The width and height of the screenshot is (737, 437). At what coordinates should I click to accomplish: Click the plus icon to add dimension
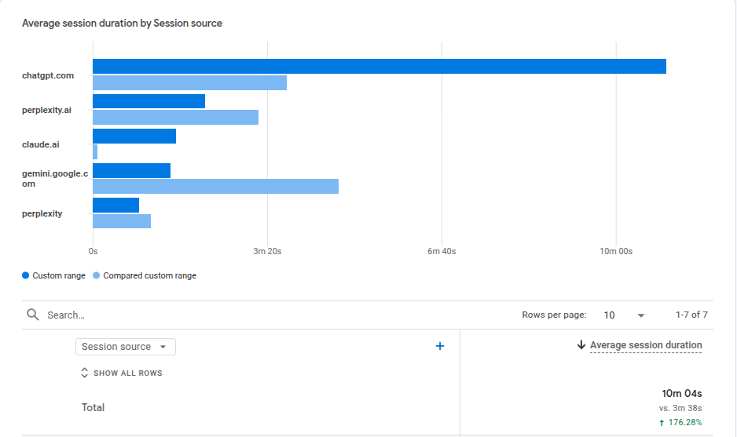coord(440,346)
